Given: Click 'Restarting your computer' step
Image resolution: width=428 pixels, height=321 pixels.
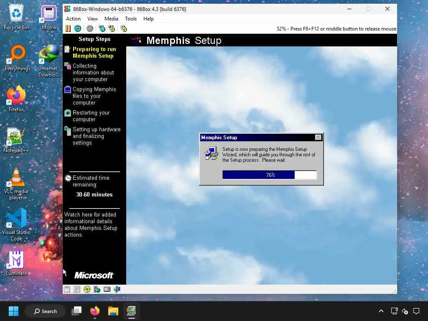Looking at the screenshot, I should (x=91, y=116).
